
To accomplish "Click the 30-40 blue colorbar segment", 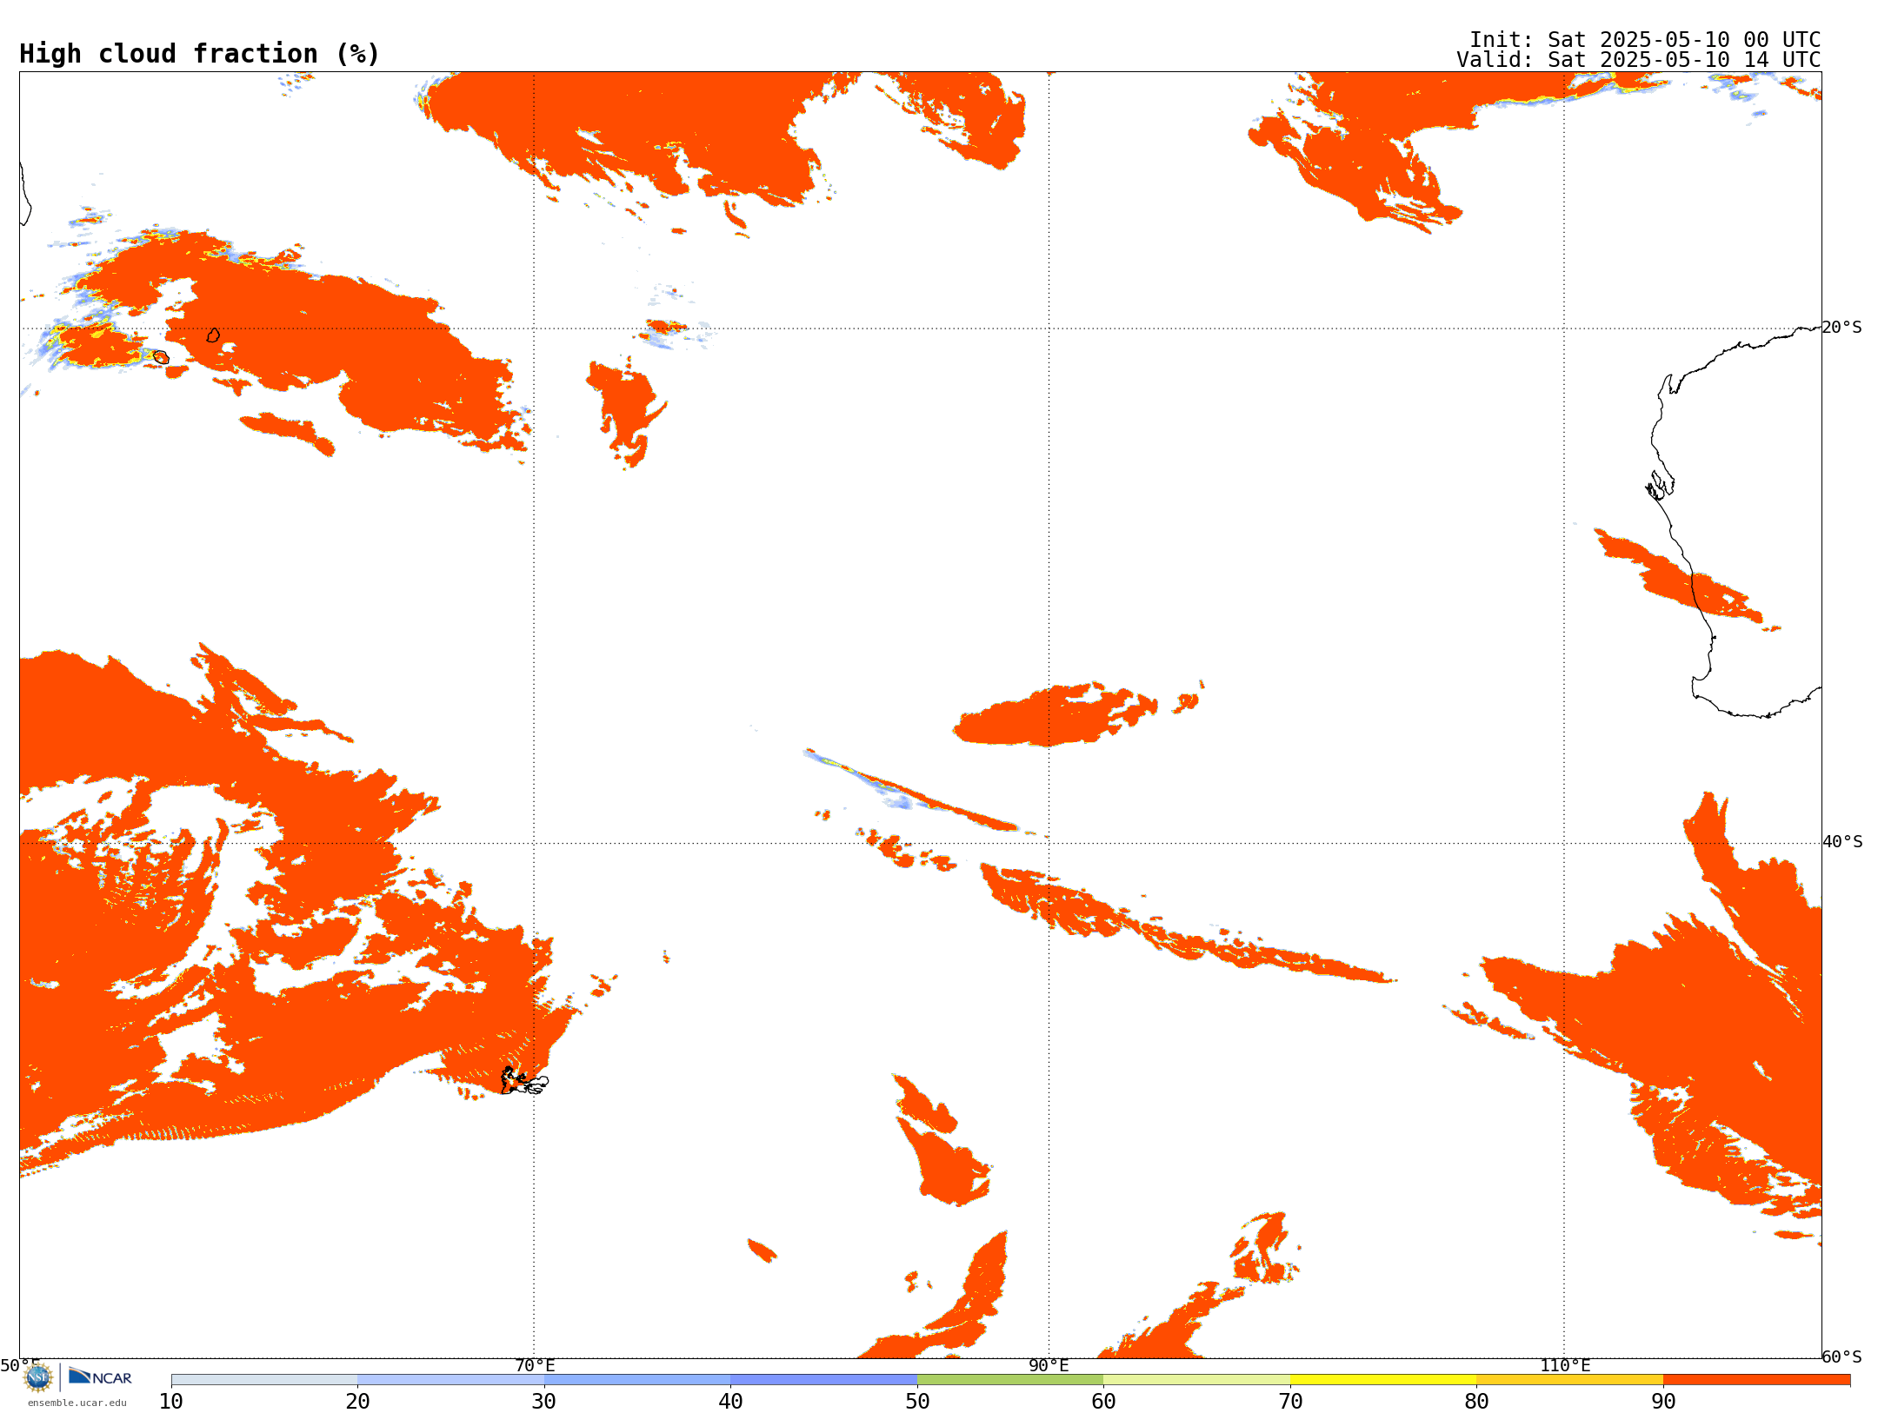I will coord(637,1380).
